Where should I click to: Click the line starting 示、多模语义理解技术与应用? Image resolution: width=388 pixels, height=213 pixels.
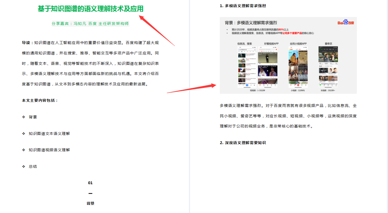point(90,74)
